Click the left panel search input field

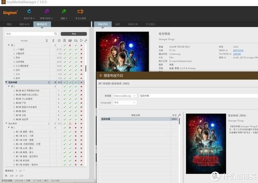[29, 34]
